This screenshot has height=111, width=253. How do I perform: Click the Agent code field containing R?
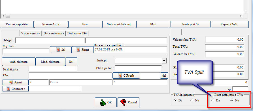pyautogui.click(x=39, y=82)
